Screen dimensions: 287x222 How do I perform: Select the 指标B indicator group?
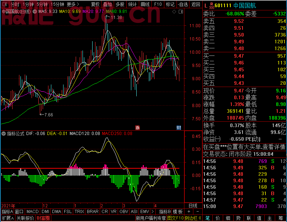coord(165,212)
